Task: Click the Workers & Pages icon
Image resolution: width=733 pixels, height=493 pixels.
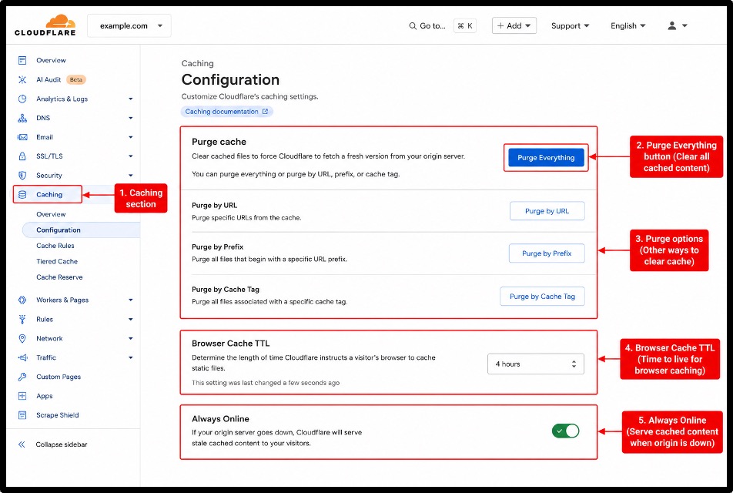Action: (22, 300)
